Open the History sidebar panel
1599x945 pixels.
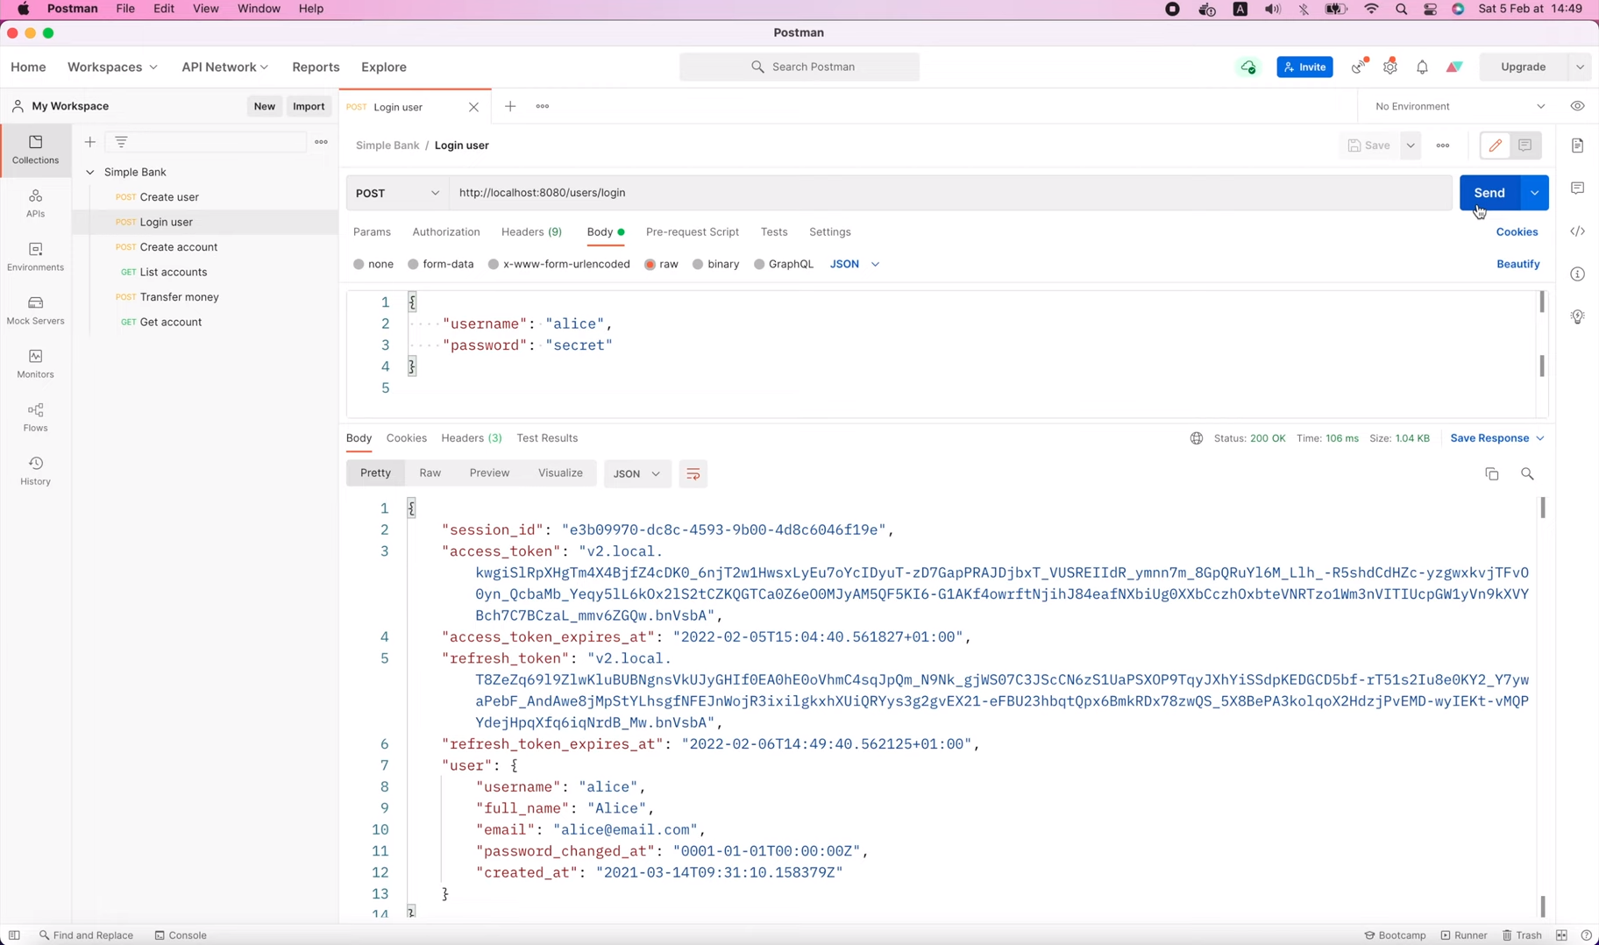click(x=35, y=471)
